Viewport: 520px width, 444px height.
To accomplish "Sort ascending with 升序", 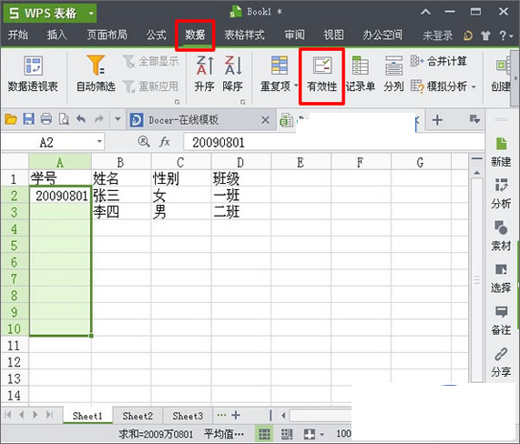I will (204, 75).
